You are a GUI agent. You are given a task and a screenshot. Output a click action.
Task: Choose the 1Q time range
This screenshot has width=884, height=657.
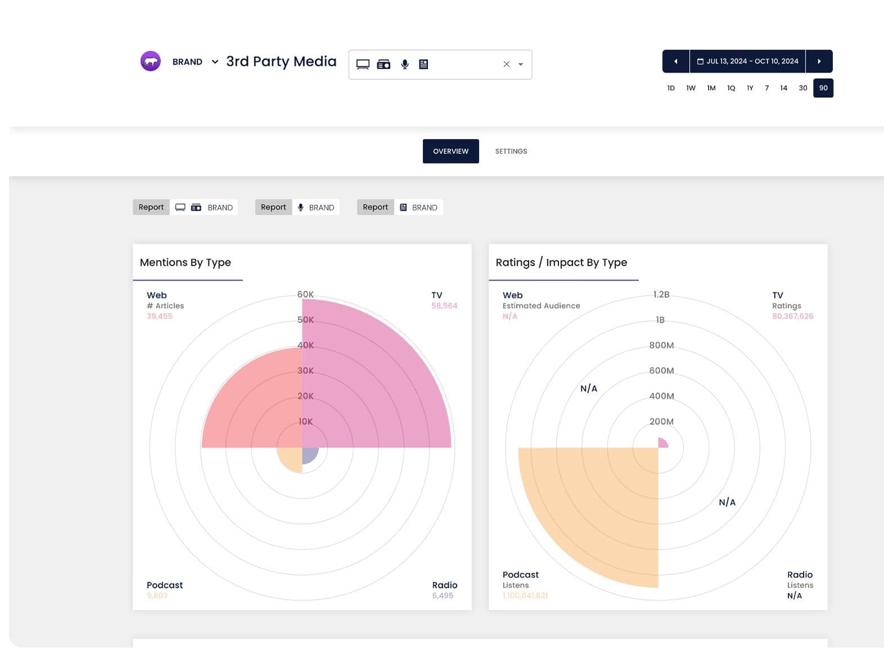[x=730, y=88]
